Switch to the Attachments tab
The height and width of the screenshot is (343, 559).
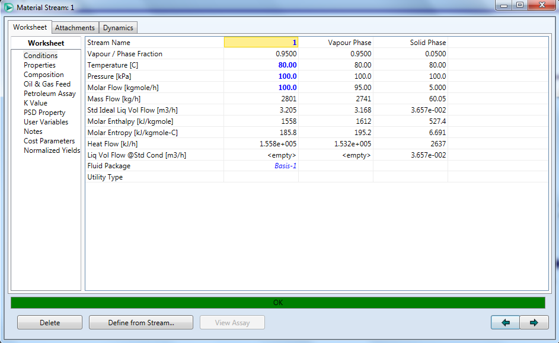75,28
